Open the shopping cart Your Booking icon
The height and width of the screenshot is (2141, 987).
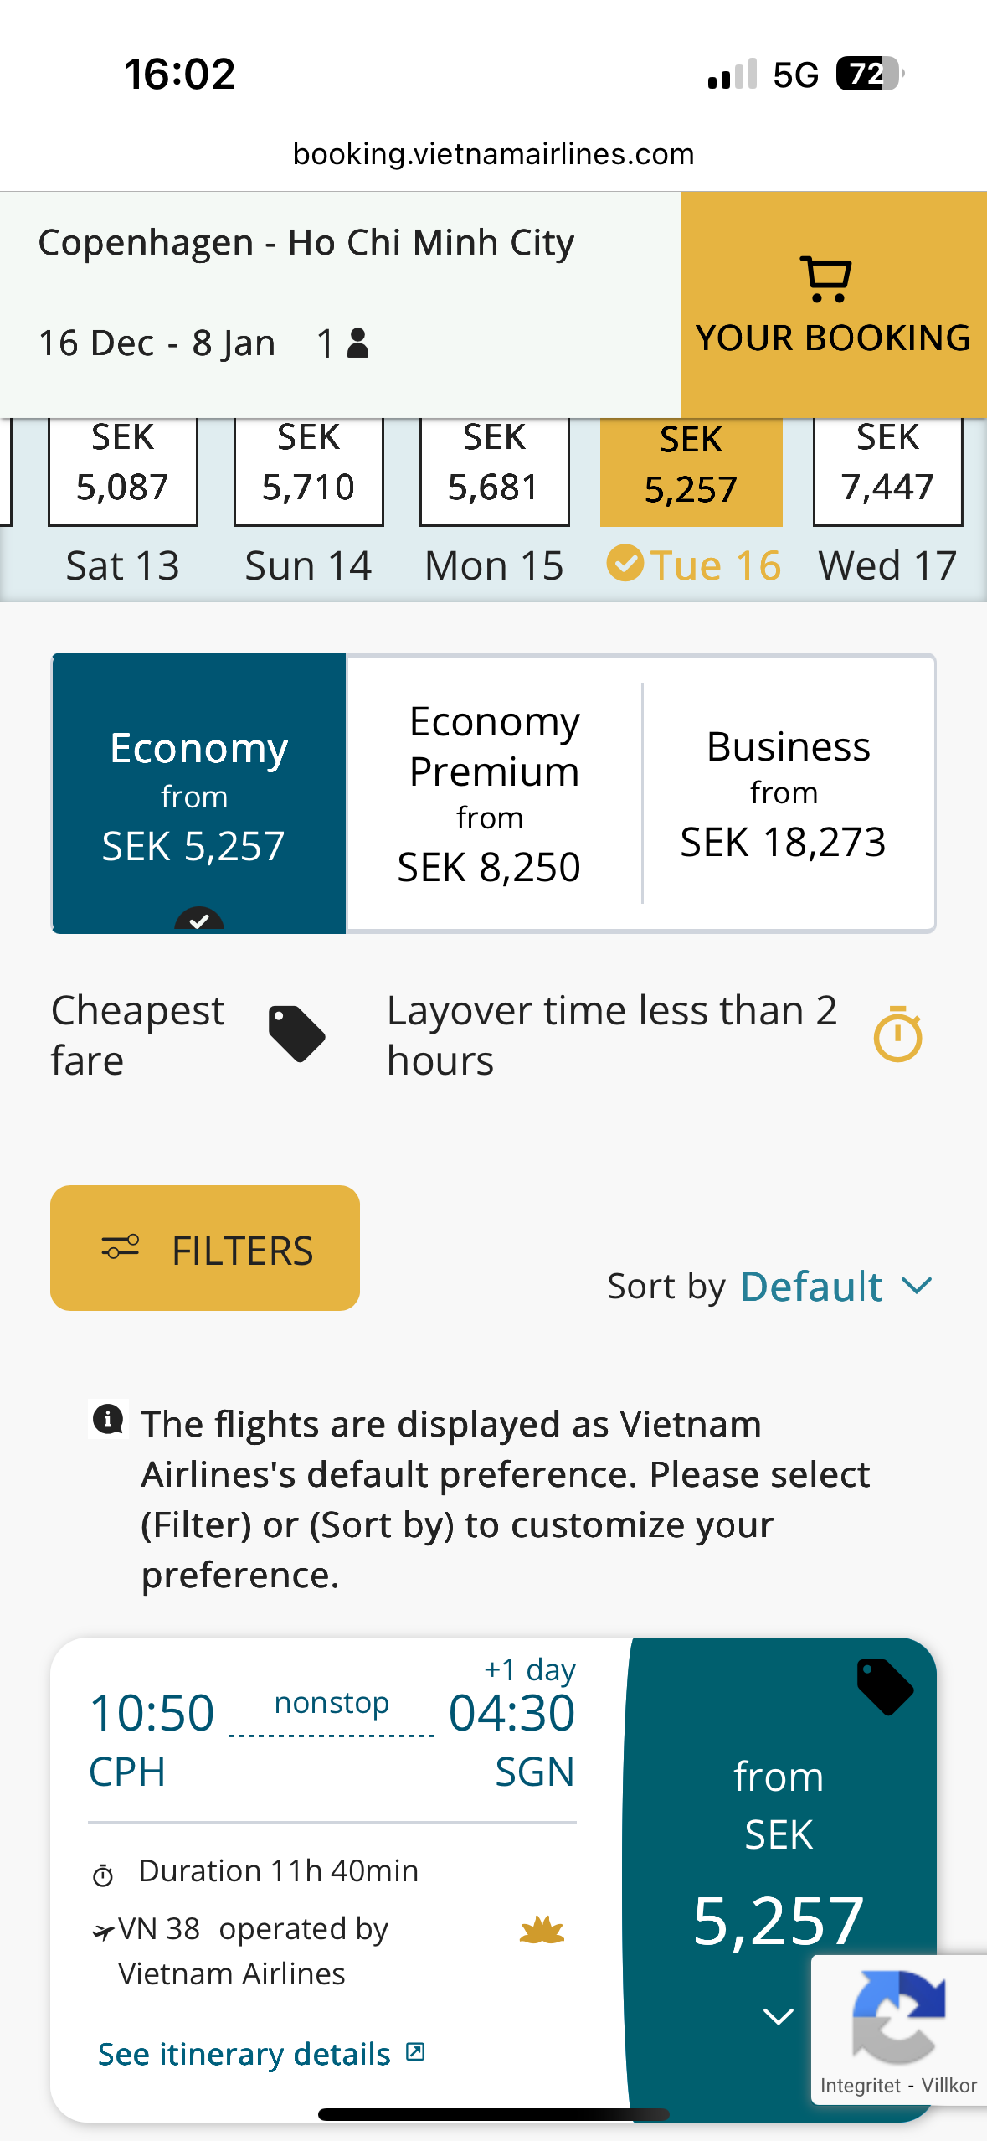826,280
